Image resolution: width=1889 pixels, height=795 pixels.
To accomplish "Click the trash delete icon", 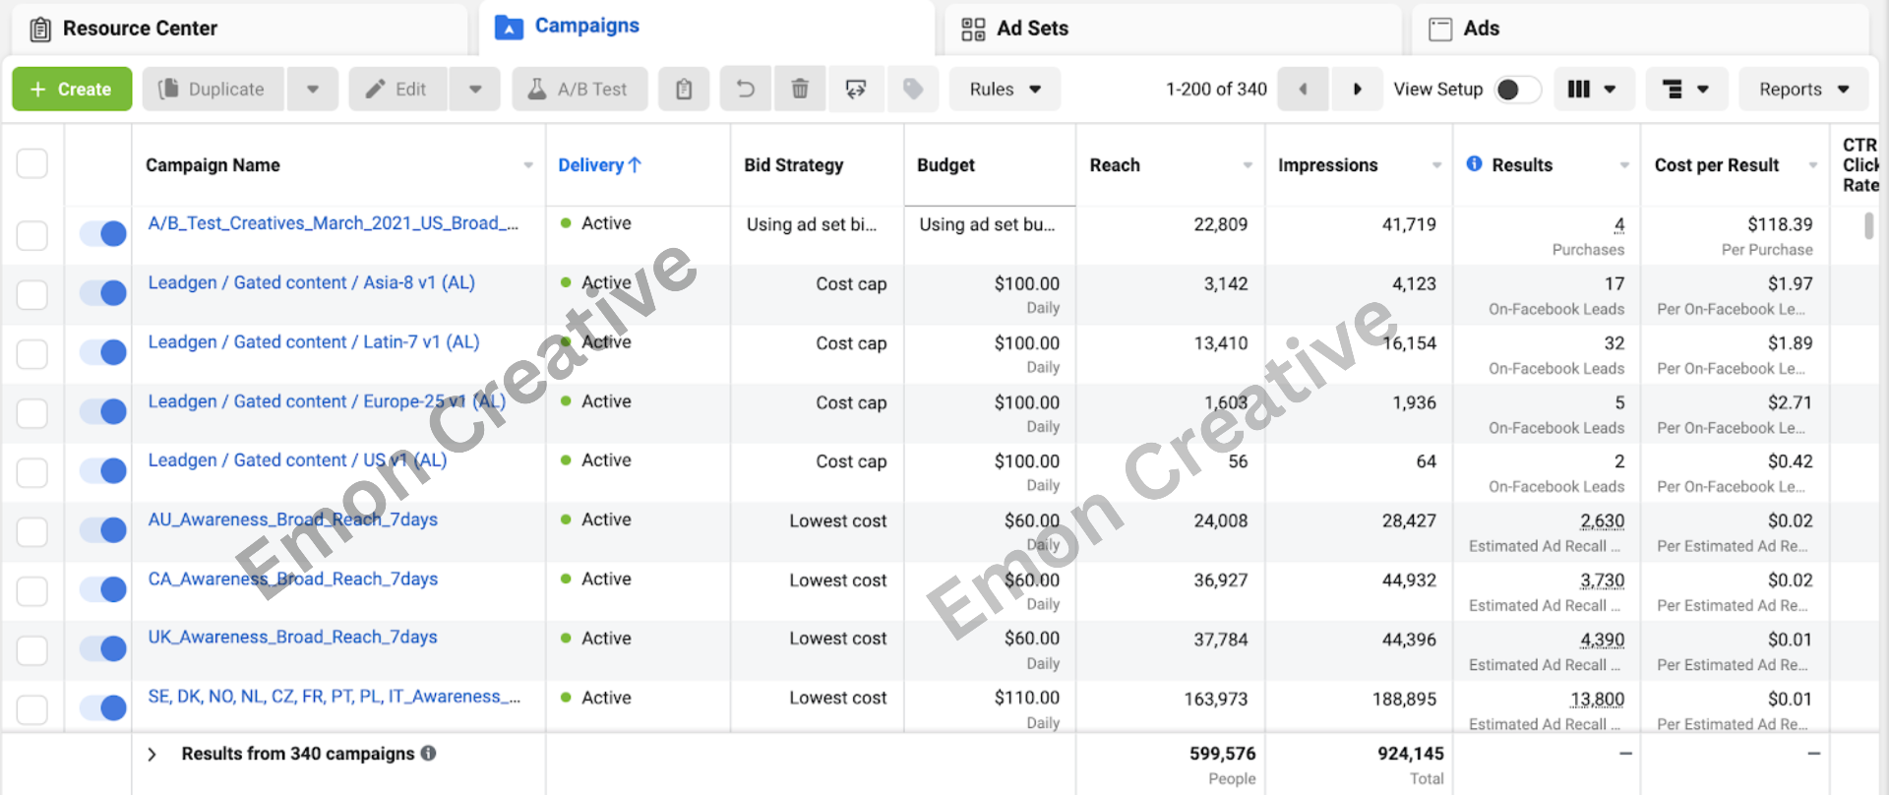I will (800, 90).
